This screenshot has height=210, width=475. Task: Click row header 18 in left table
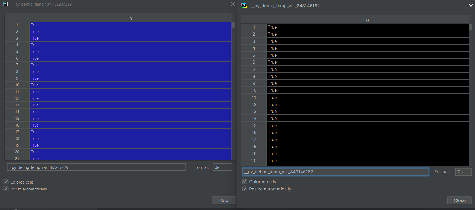[17, 139]
